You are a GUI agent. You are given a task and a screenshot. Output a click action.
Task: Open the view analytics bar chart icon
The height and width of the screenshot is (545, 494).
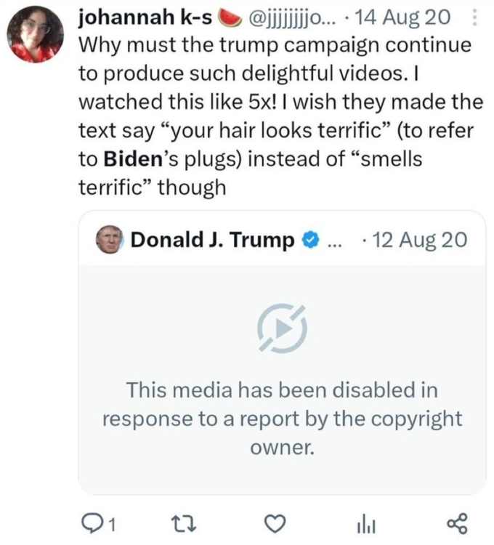363,522
